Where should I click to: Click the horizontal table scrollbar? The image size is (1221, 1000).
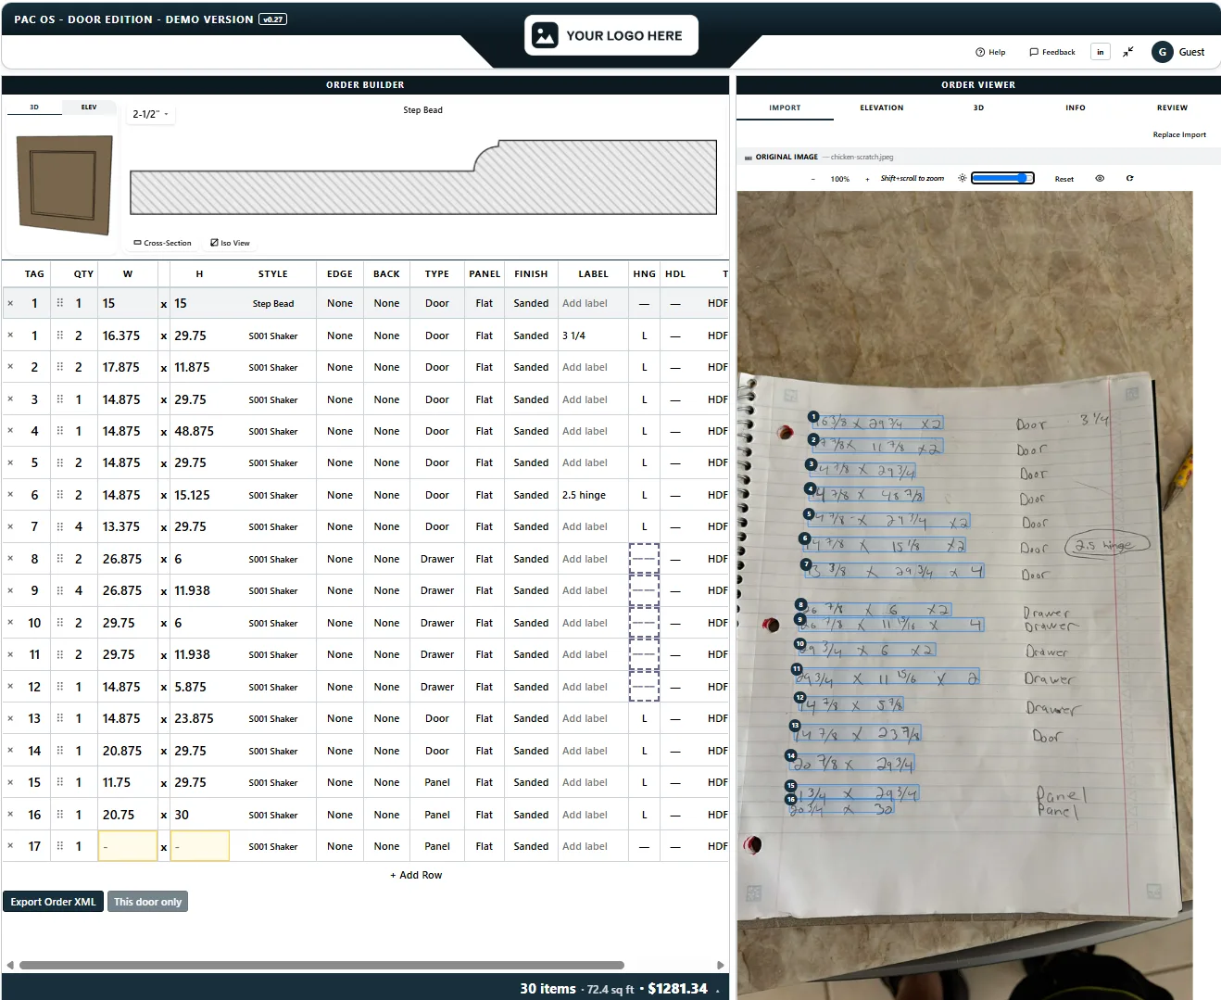pyautogui.click(x=321, y=965)
